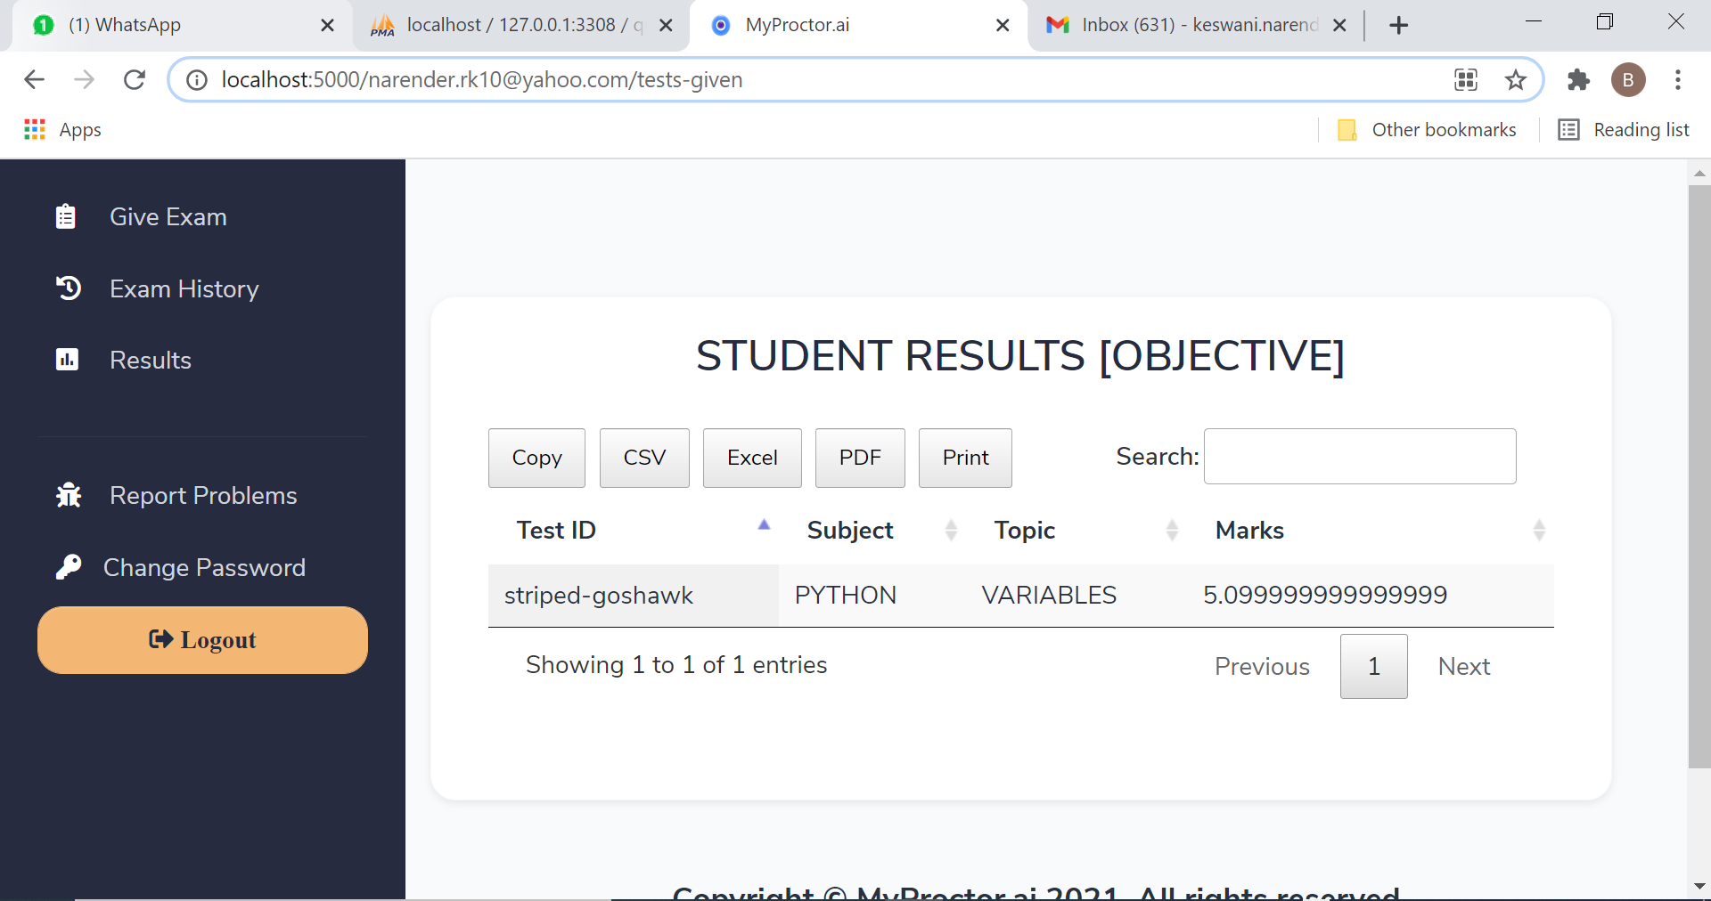The width and height of the screenshot is (1711, 901).
Task: Open the Other bookmarks folder
Action: coord(1427,130)
